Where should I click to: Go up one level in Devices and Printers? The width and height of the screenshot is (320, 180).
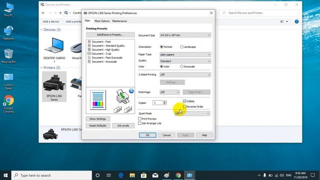click(x=60, y=13)
